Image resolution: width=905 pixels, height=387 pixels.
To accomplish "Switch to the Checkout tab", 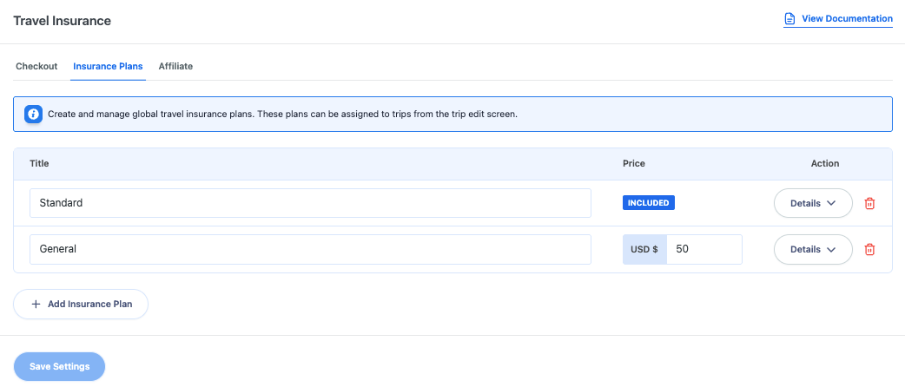I will pos(36,66).
